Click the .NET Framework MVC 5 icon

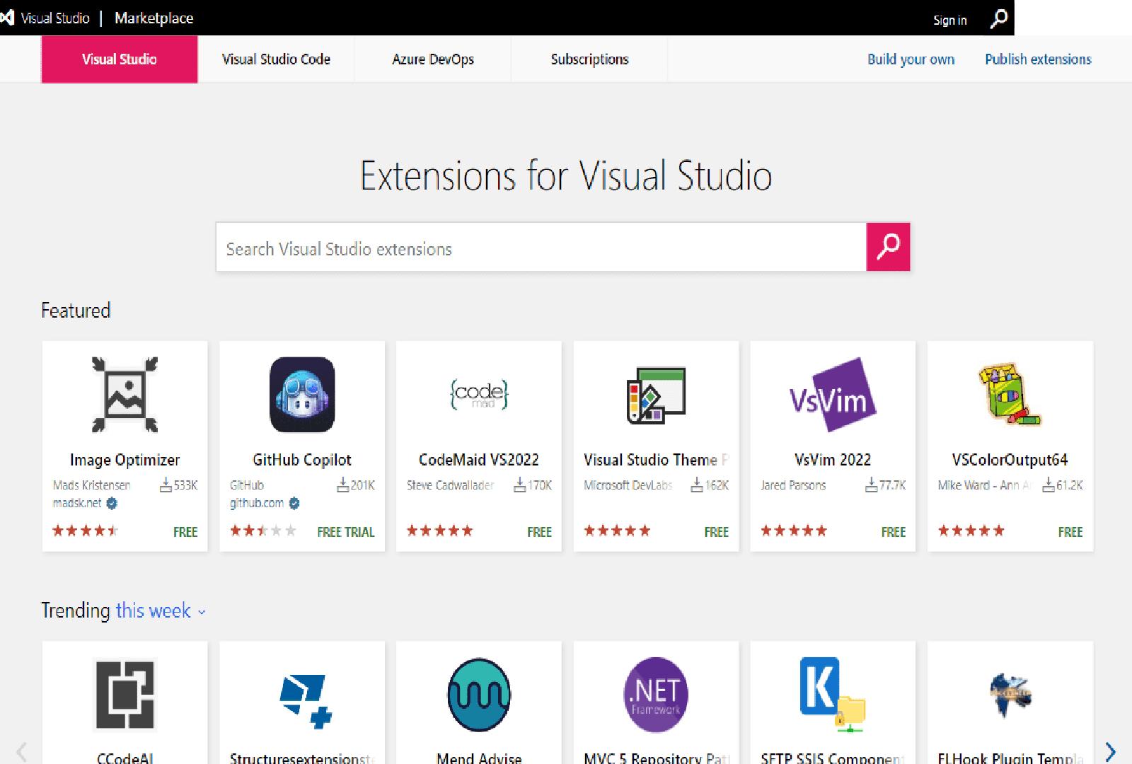tap(656, 695)
